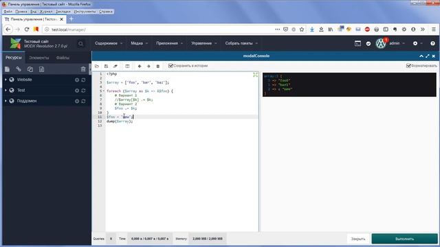440x247 pixels.
Task: Switch to the Элементы tab
Action: (38, 58)
